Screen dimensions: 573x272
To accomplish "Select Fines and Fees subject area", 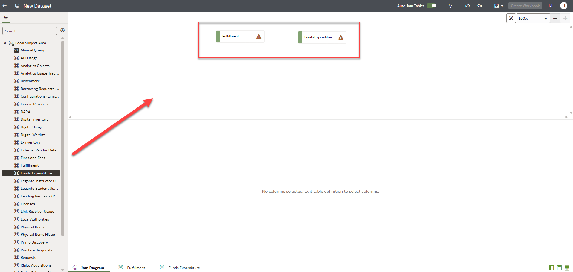I will 33,158.
